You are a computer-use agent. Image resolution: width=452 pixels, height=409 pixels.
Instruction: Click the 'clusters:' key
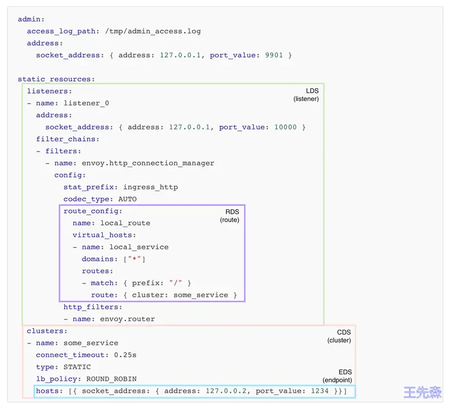[47, 331]
